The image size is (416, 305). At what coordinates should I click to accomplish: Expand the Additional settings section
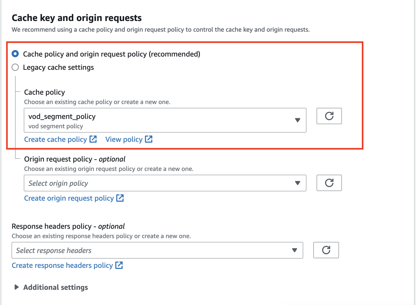click(x=55, y=287)
